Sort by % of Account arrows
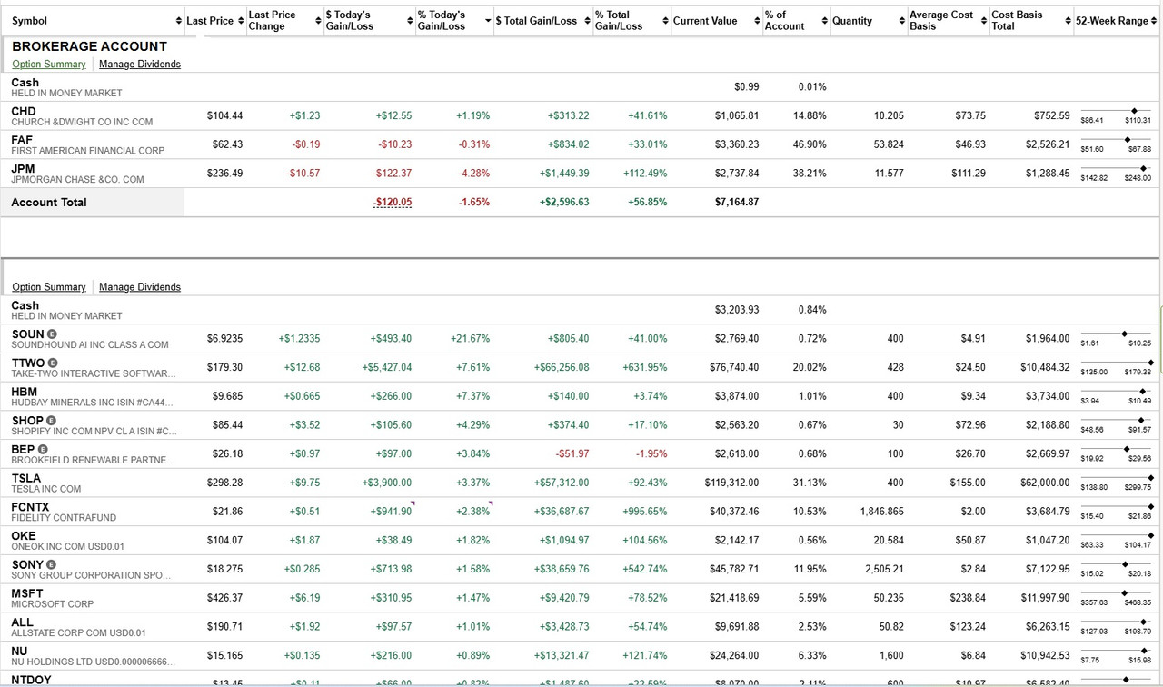Image resolution: width=1163 pixels, height=687 pixels. pos(825,21)
